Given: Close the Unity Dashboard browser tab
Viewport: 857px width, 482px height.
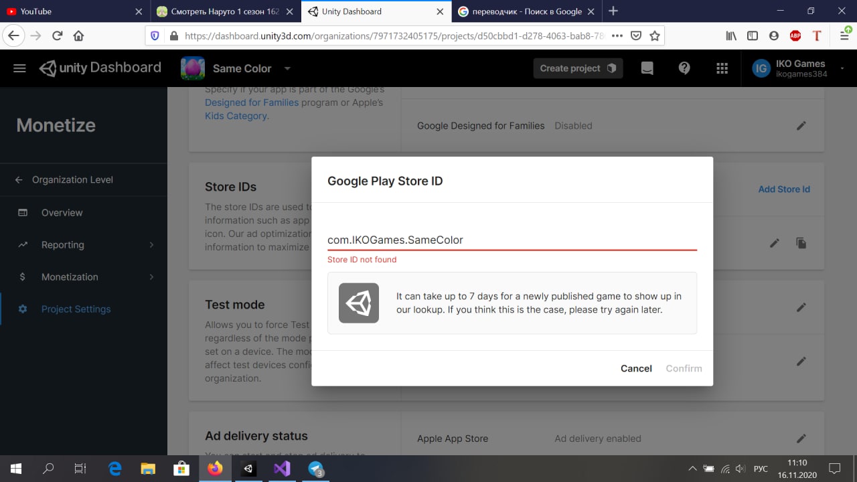Looking at the screenshot, I should pos(439,11).
